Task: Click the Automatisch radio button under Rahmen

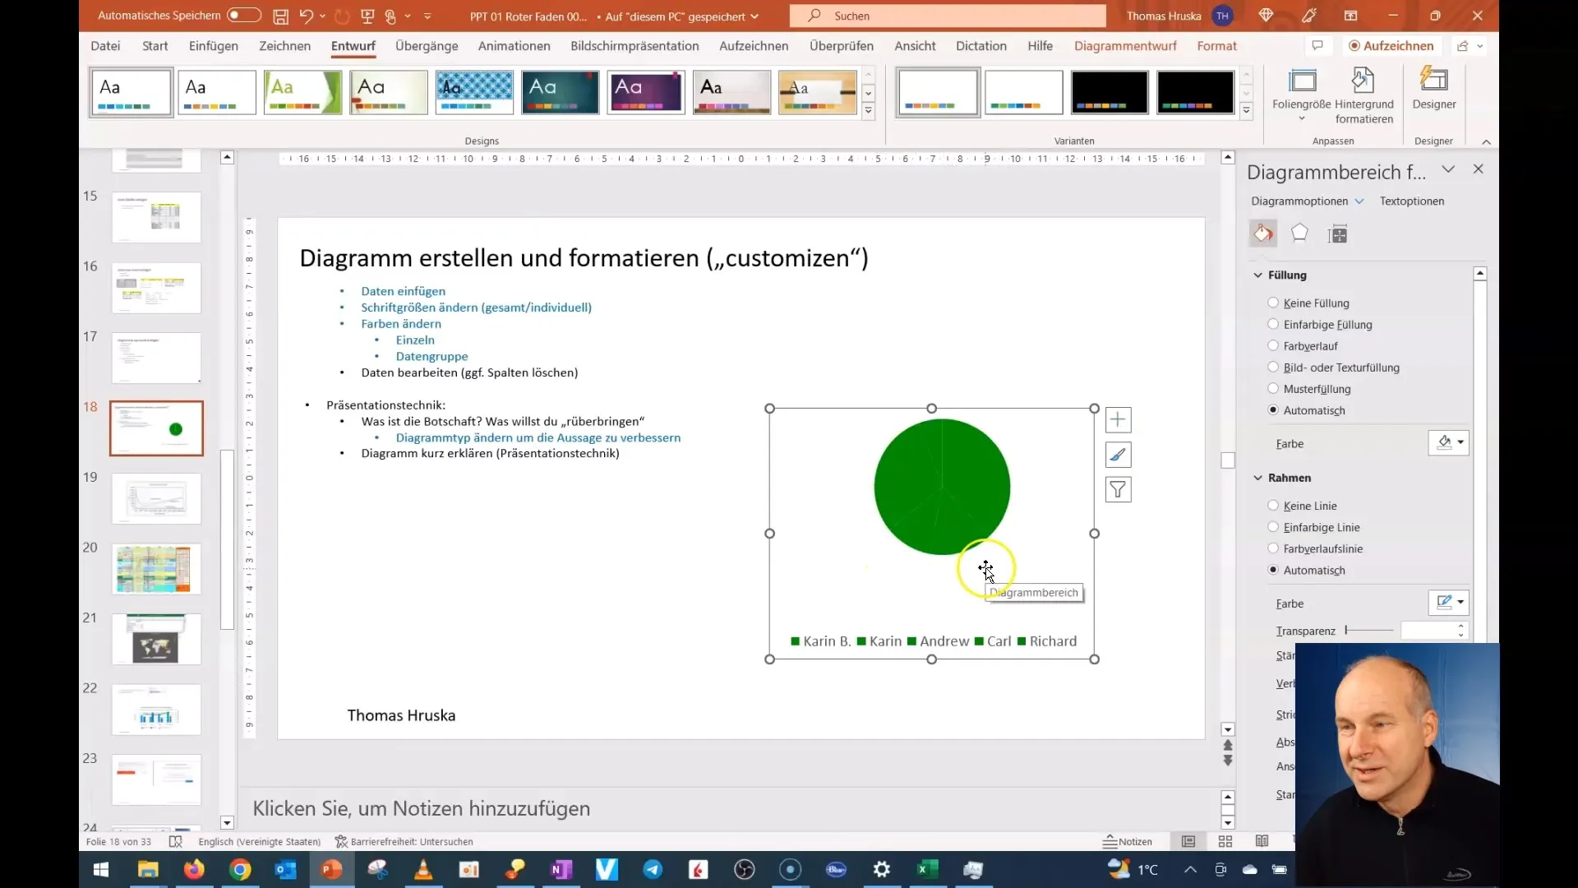Action: pyautogui.click(x=1273, y=569)
